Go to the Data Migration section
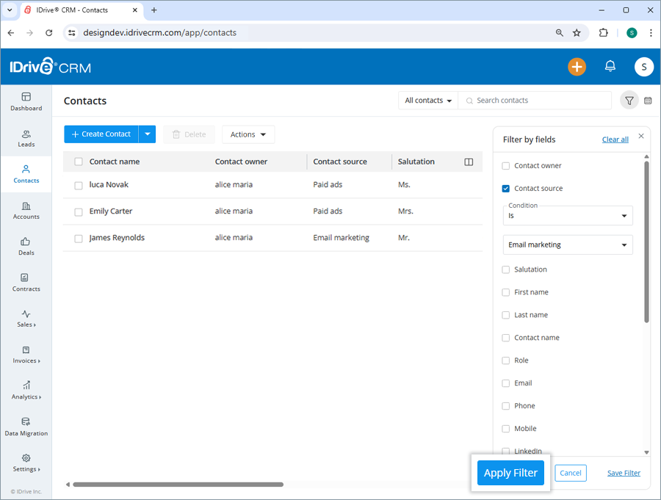The image size is (661, 500). click(26, 427)
